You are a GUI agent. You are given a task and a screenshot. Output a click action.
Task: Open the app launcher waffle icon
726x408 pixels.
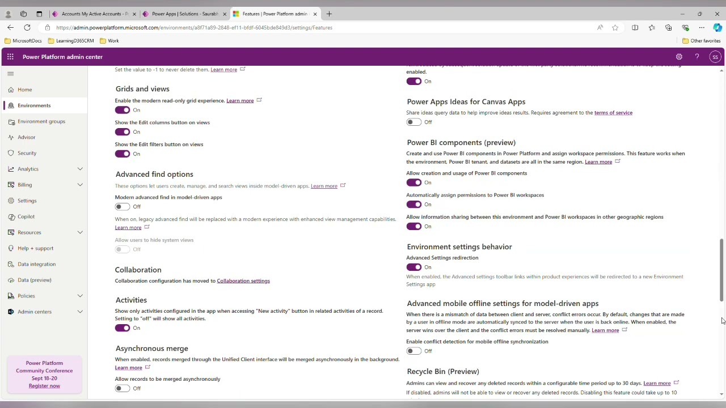click(10, 57)
